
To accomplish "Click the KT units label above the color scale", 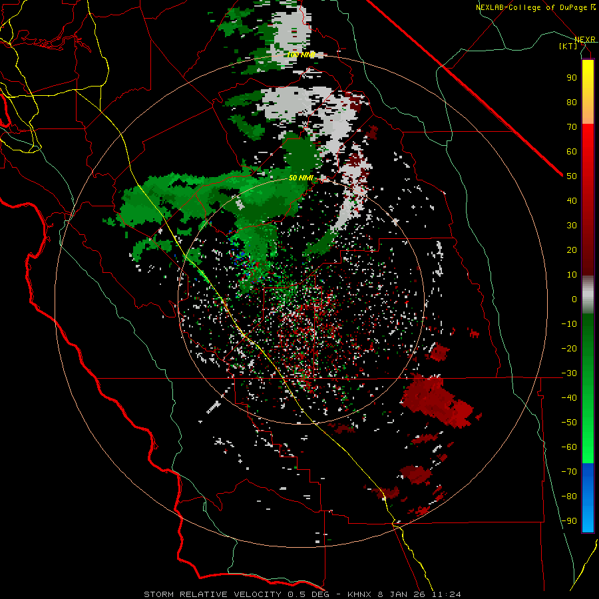I will (x=568, y=46).
